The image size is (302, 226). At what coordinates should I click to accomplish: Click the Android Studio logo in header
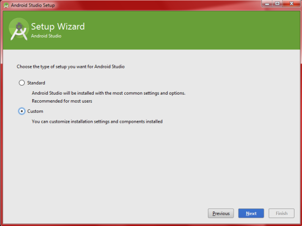coord(19,29)
